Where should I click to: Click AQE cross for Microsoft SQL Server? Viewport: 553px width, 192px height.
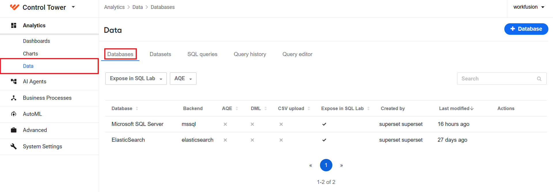(225, 124)
